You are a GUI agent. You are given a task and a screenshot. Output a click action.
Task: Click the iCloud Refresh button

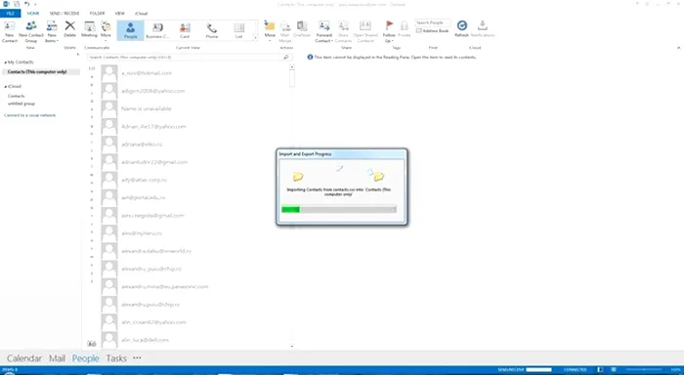(462, 28)
